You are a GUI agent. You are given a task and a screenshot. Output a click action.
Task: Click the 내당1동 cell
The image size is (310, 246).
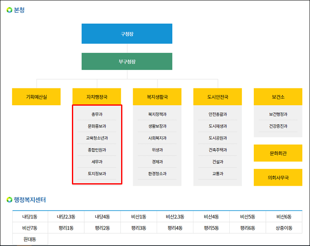30,217
